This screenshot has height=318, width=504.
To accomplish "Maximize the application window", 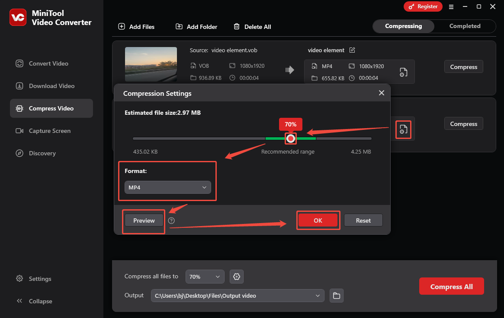I will [x=479, y=7].
